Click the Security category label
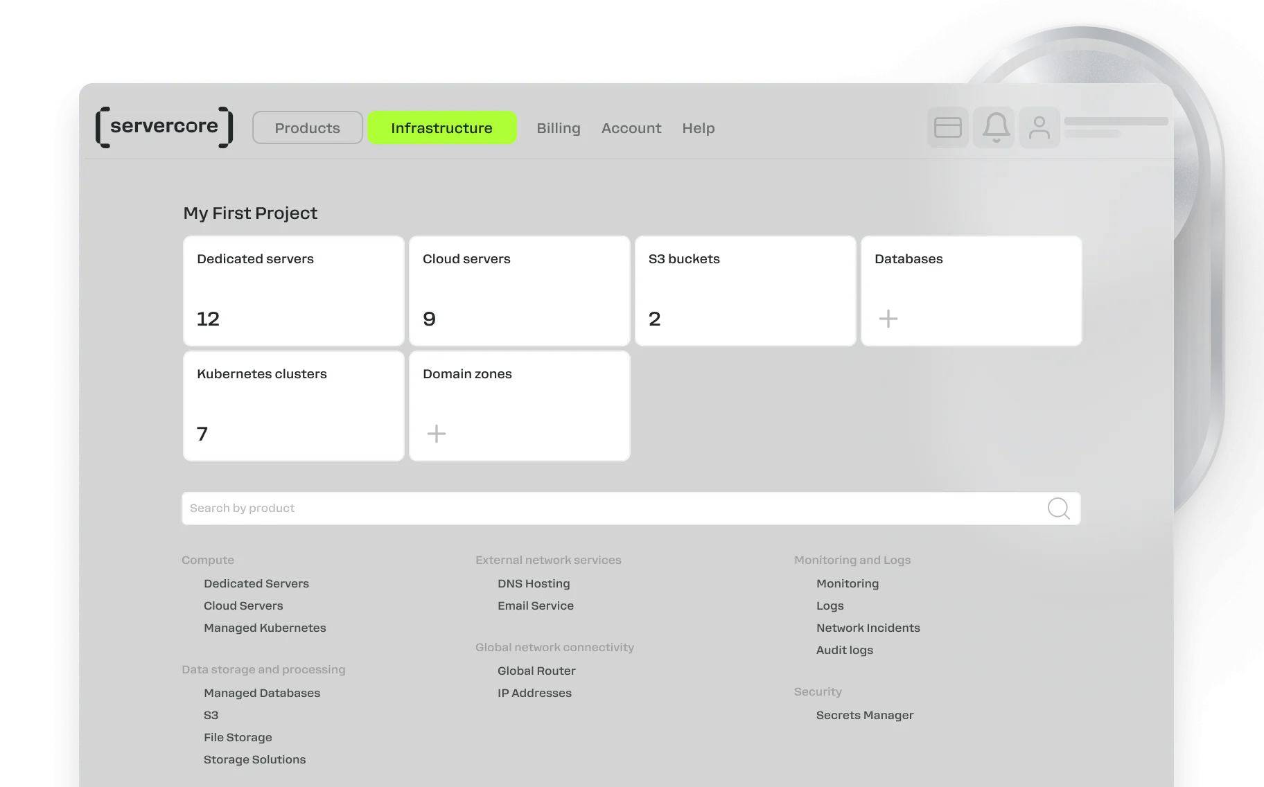The width and height of the screenshot is (1264, 787). click(x=818, y=691)
